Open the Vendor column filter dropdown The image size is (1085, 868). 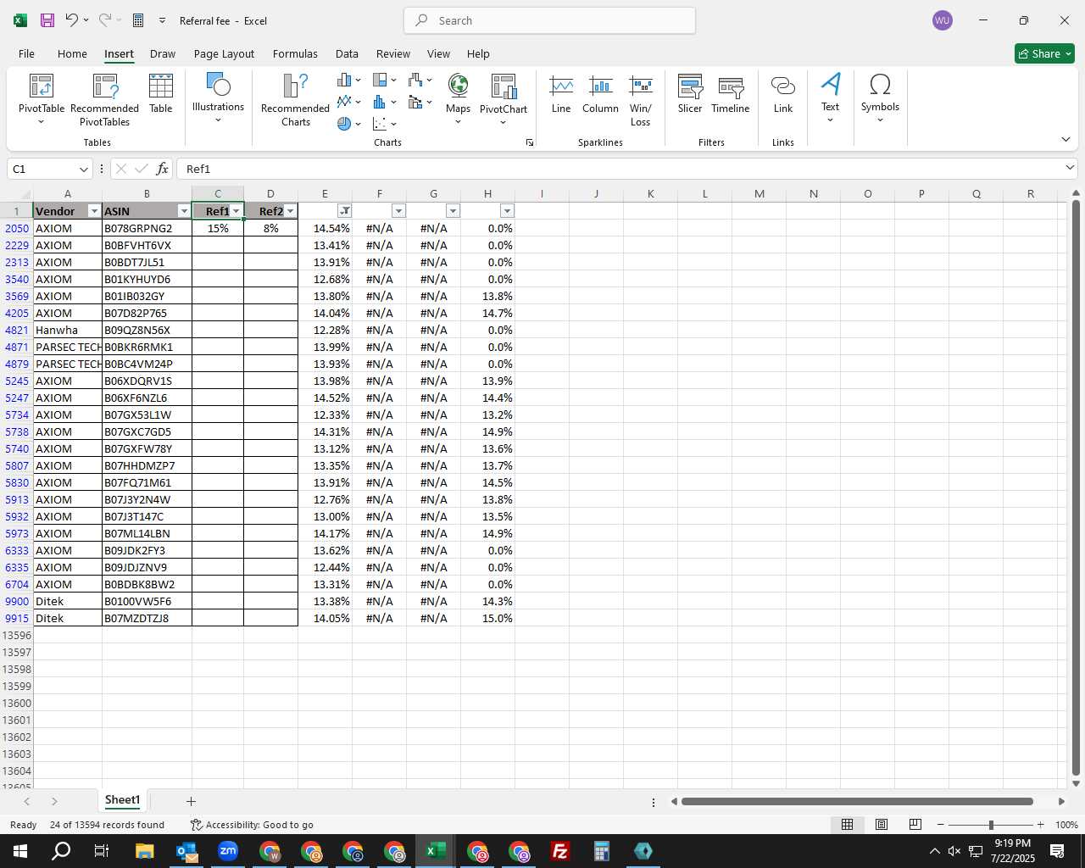pos(94,211)
